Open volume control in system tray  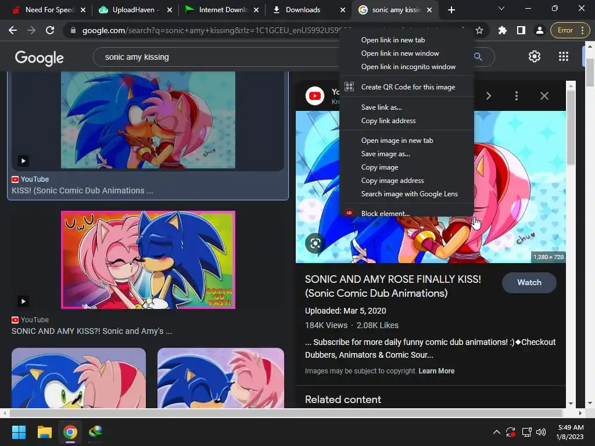[x=541, y=432]
